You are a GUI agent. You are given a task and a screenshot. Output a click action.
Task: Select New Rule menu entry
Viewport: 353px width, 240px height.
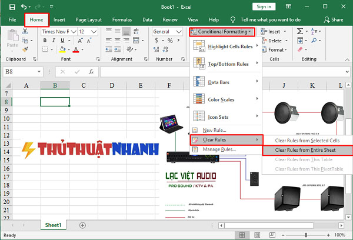point(226,130)
